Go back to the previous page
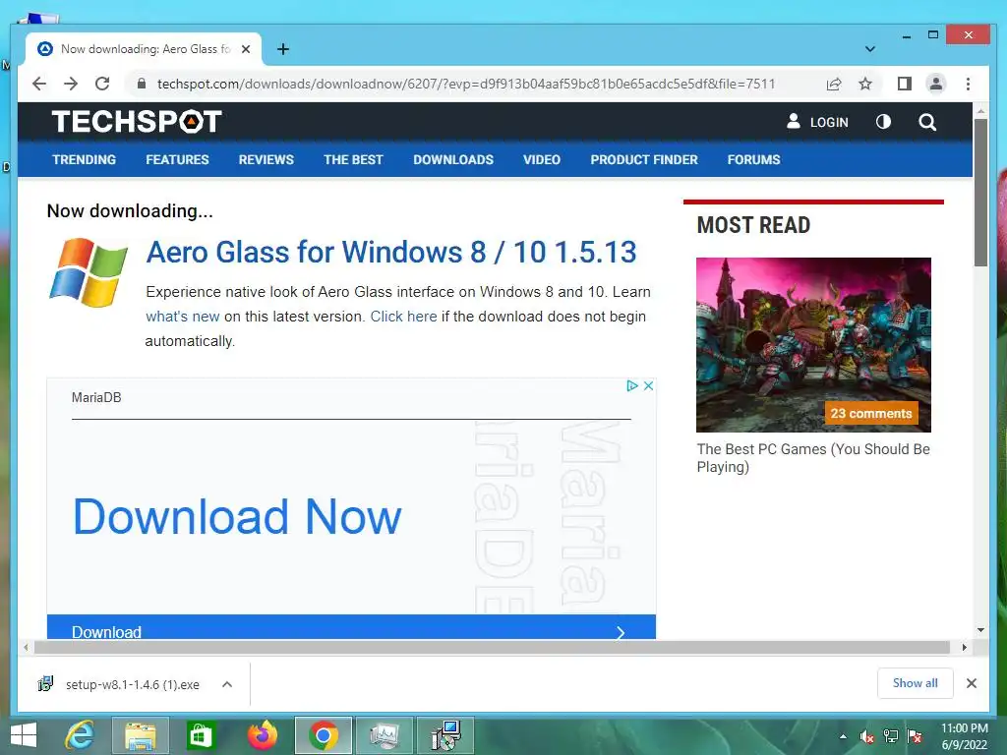The image size is (1007, 755). [39, 84]
